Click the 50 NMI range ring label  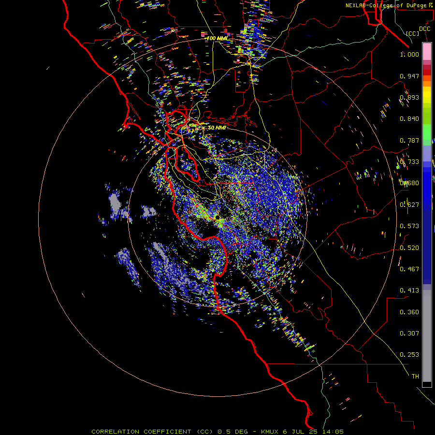[x=217, y=128]
